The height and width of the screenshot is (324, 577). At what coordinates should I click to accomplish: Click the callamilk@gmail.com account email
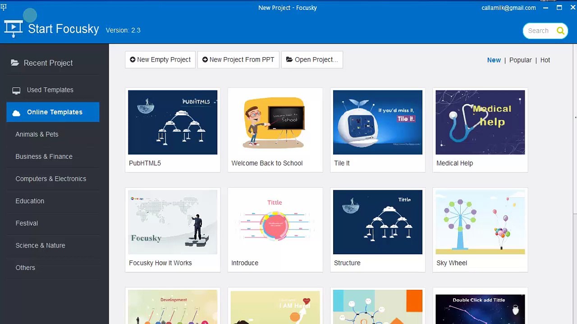tap(508, 8)
